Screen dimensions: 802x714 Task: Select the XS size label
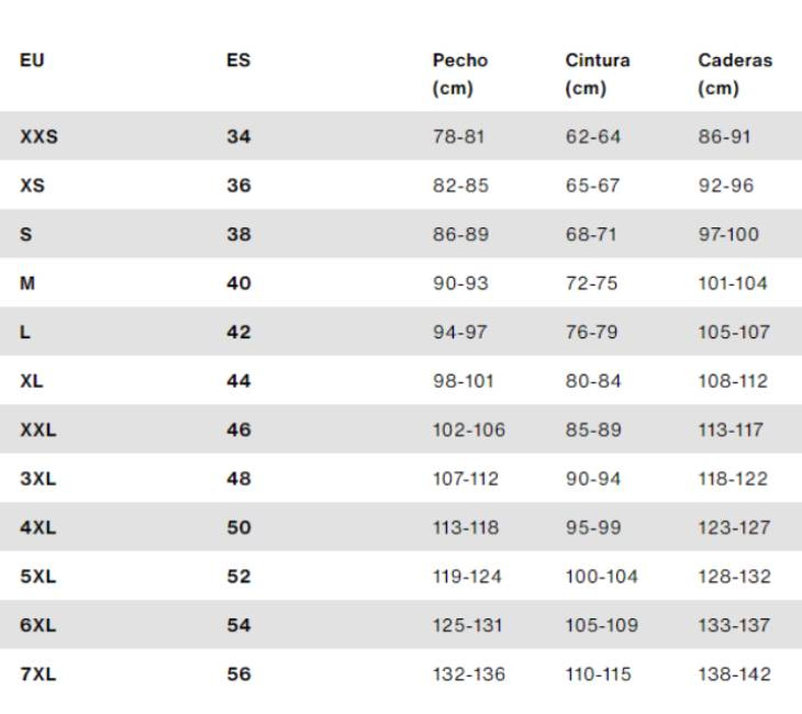pyautogui.click(x=33, y=185)
